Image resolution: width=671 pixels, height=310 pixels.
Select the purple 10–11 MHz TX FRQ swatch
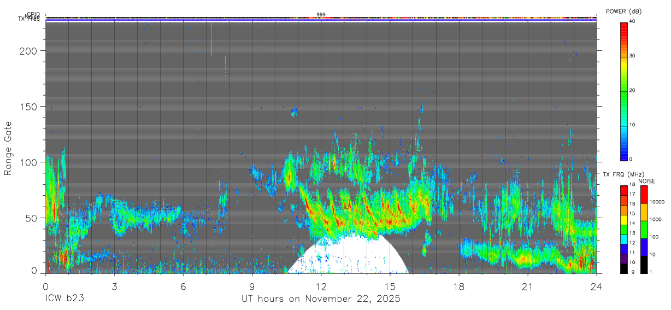coord(623,259)
